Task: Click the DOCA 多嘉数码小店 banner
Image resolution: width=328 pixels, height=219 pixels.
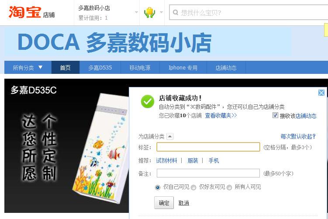Action: [x=148, y=42]
